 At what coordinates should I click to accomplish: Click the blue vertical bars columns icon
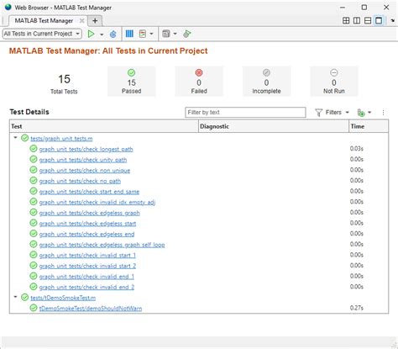pos(129,34)
